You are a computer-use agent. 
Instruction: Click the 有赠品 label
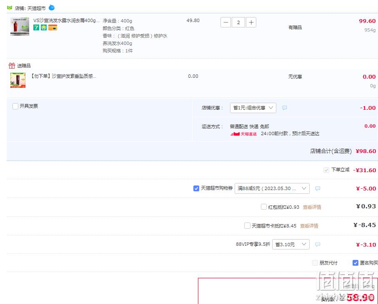(295, 27)
